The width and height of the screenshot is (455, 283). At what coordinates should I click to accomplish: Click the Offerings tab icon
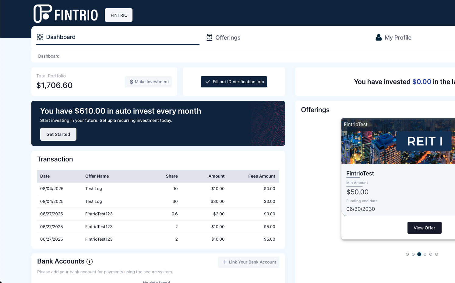tap(209, 37)
